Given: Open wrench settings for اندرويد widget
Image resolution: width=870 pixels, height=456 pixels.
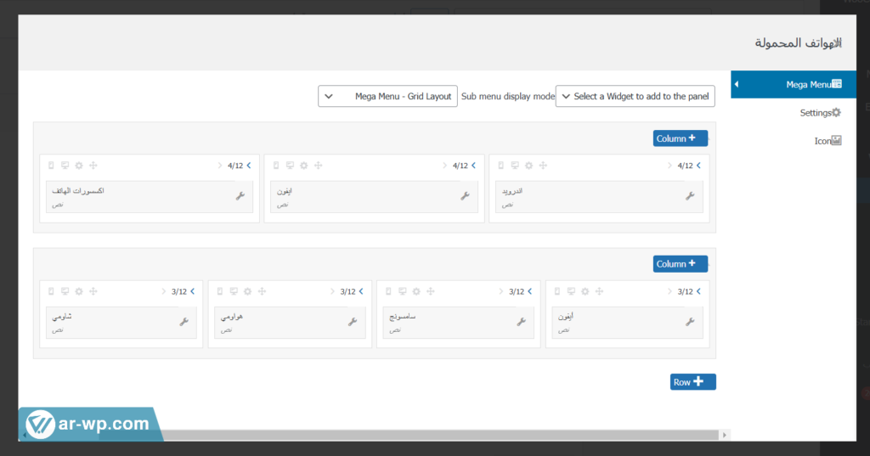Looking at the screenshot, I should (690, 196).
